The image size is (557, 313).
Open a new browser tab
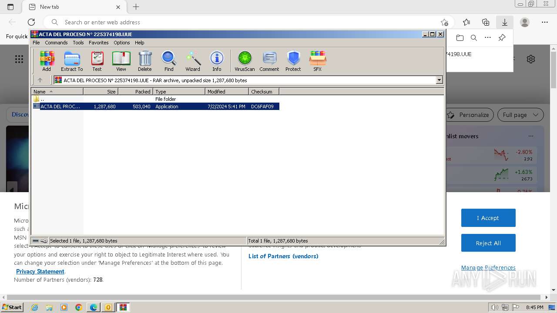click(136, 7)
